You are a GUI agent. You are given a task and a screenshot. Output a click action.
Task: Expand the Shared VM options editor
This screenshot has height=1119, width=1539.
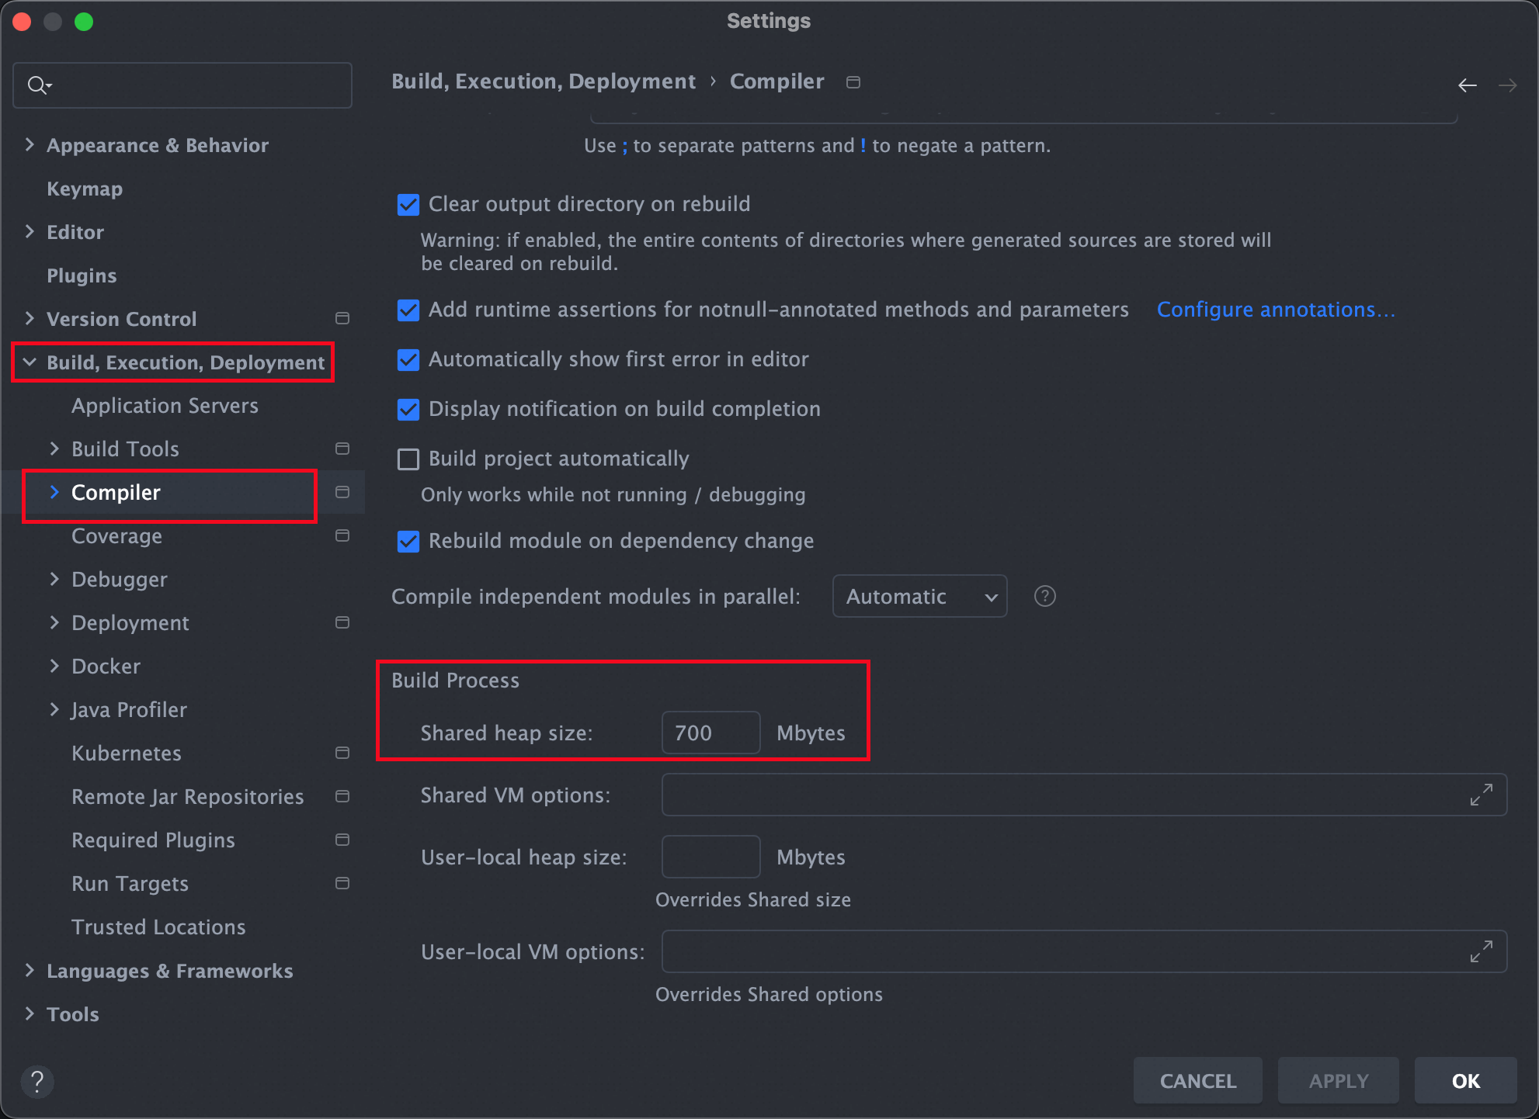tap(1482, 795)
